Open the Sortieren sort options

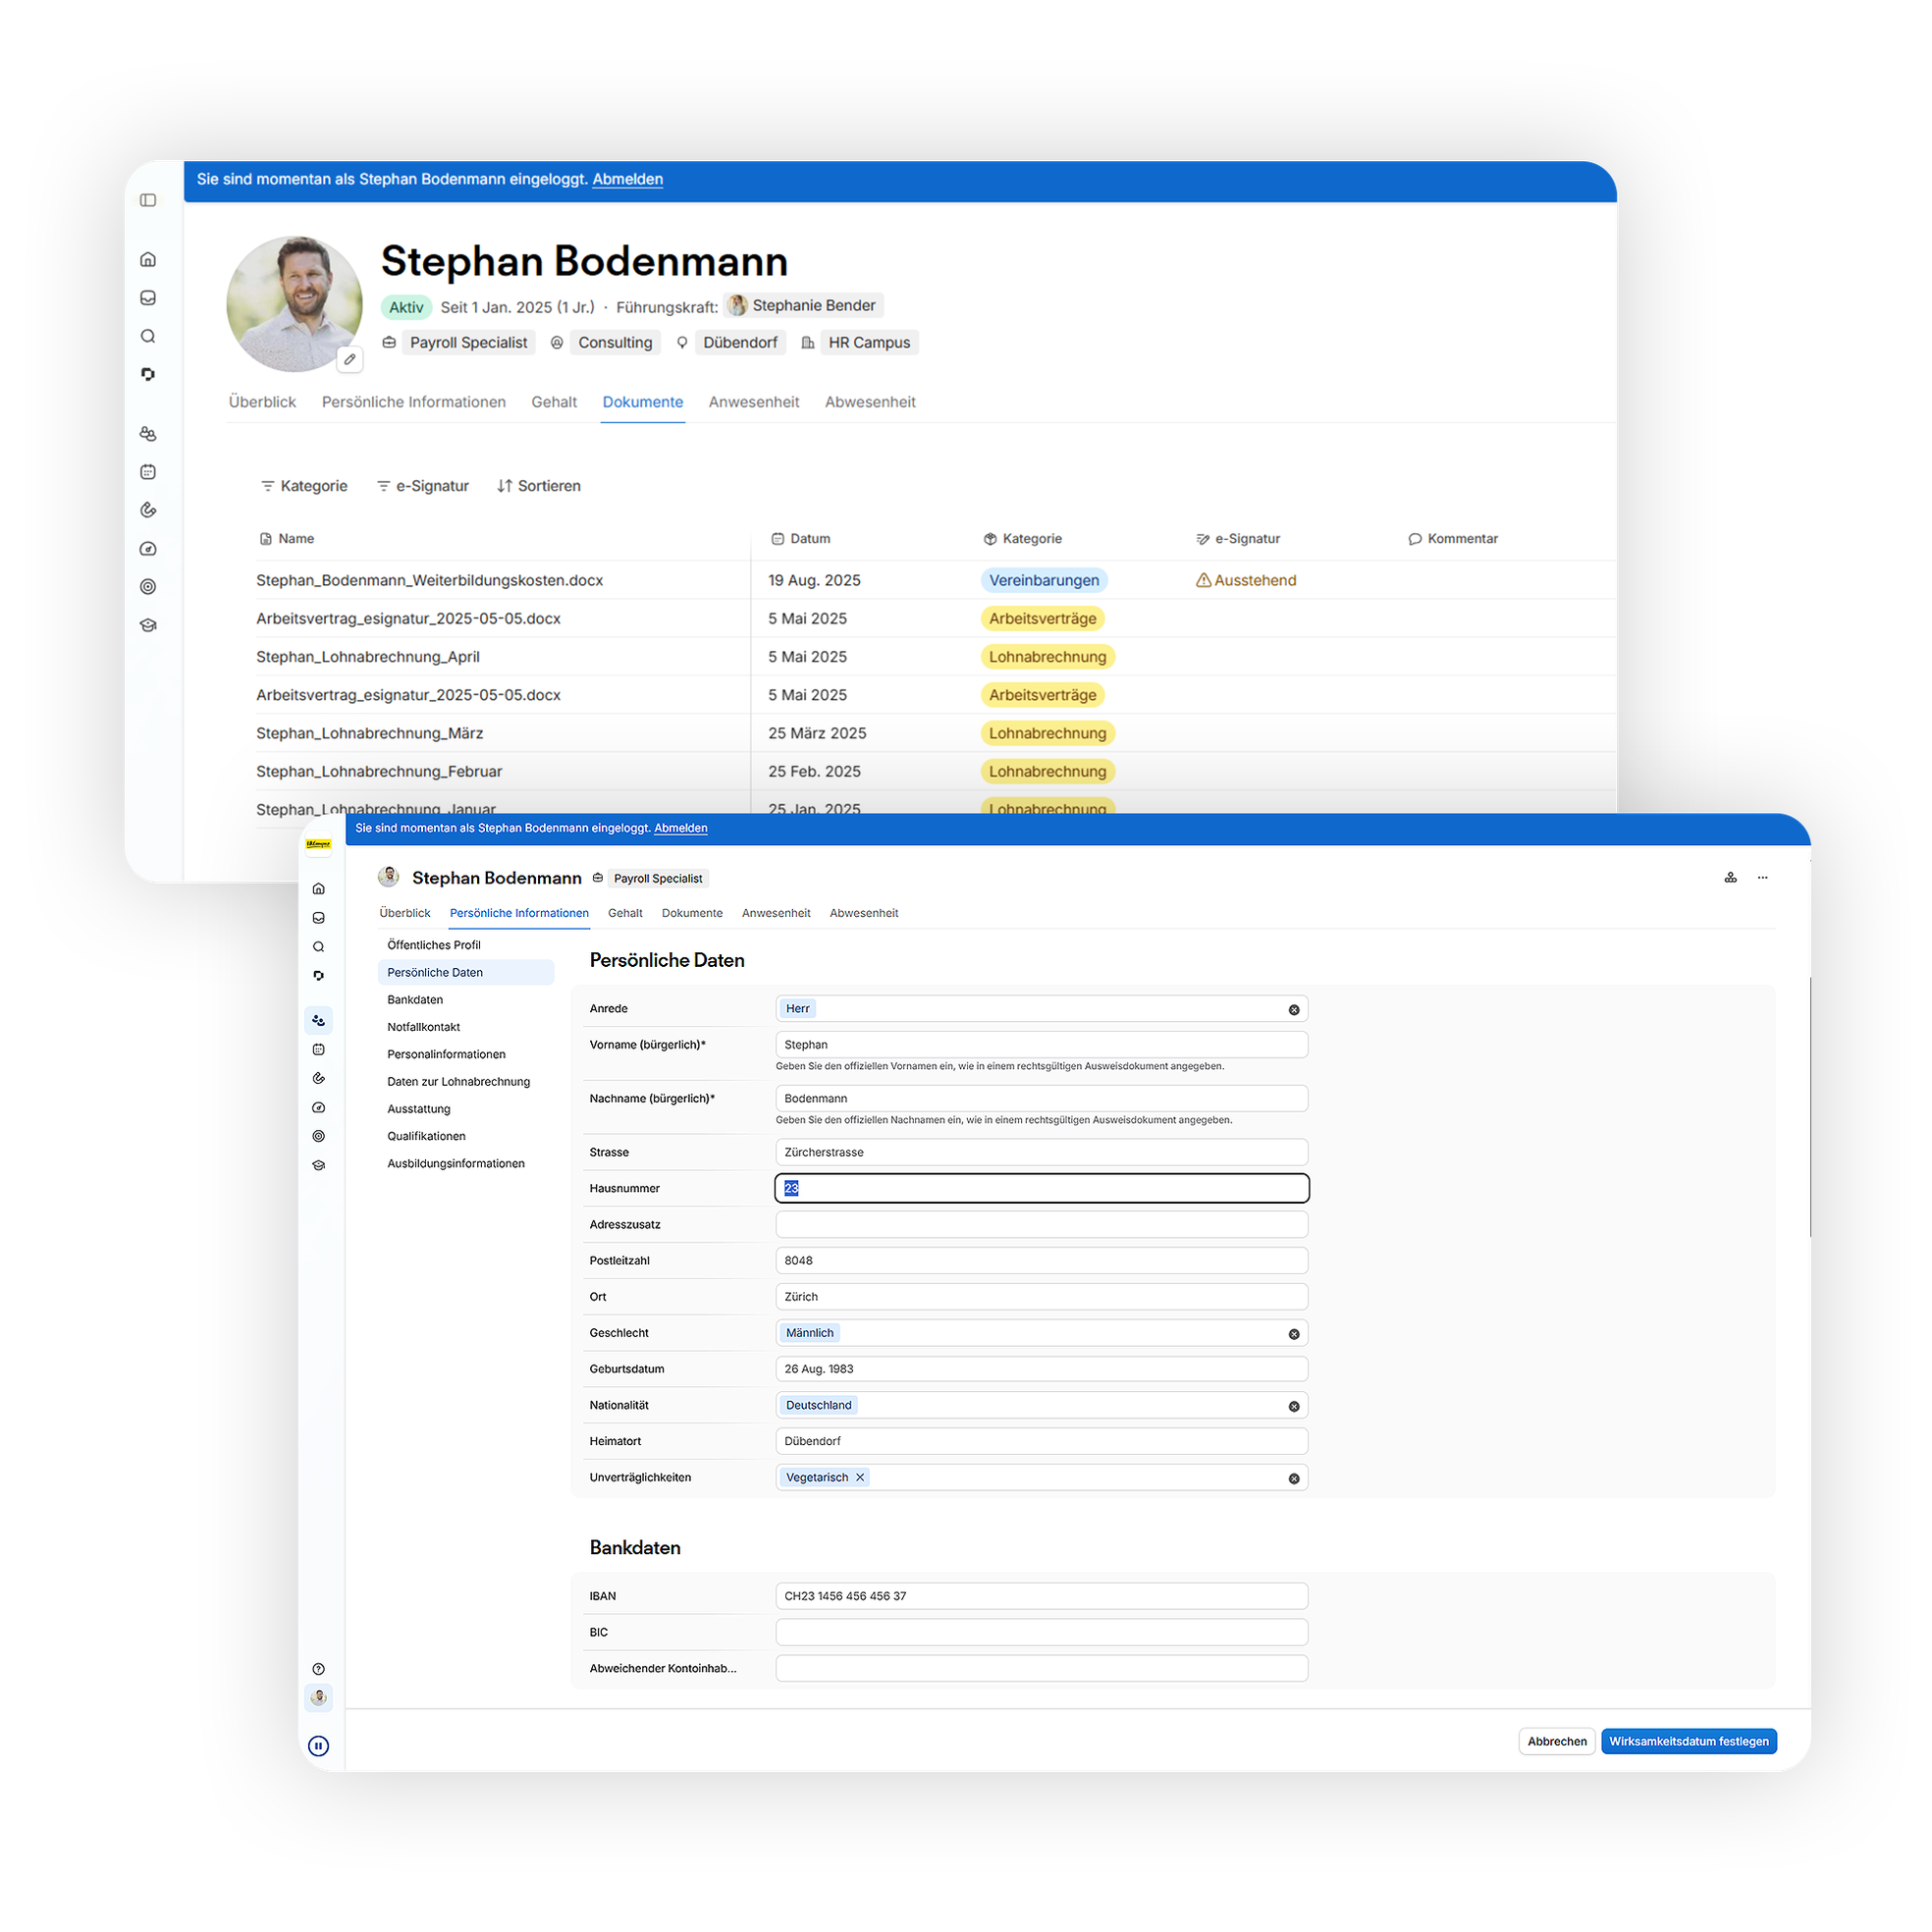(539, 486)
